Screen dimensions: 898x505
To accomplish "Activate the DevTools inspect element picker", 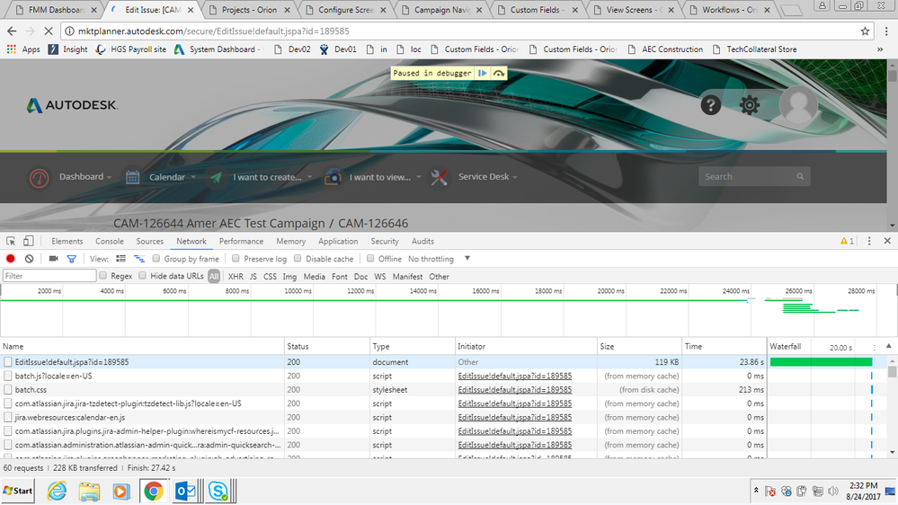I will [11, 241].
